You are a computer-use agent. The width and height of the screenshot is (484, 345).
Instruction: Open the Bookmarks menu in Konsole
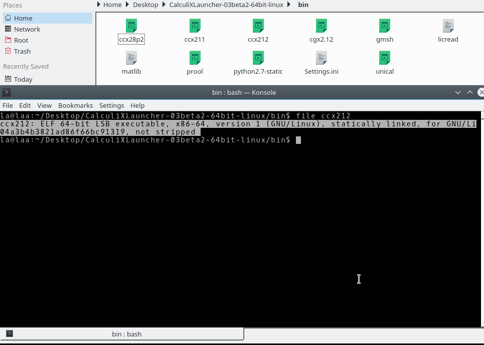click(x=75, y=105)
